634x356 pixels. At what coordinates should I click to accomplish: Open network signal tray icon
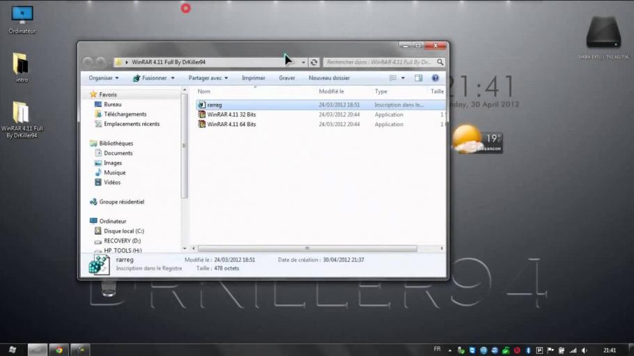(573, 350)
